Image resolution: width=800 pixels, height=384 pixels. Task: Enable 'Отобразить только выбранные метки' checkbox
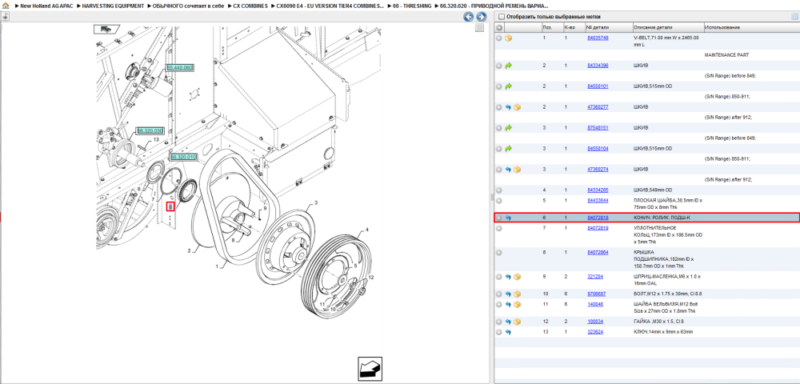point(501,16)
